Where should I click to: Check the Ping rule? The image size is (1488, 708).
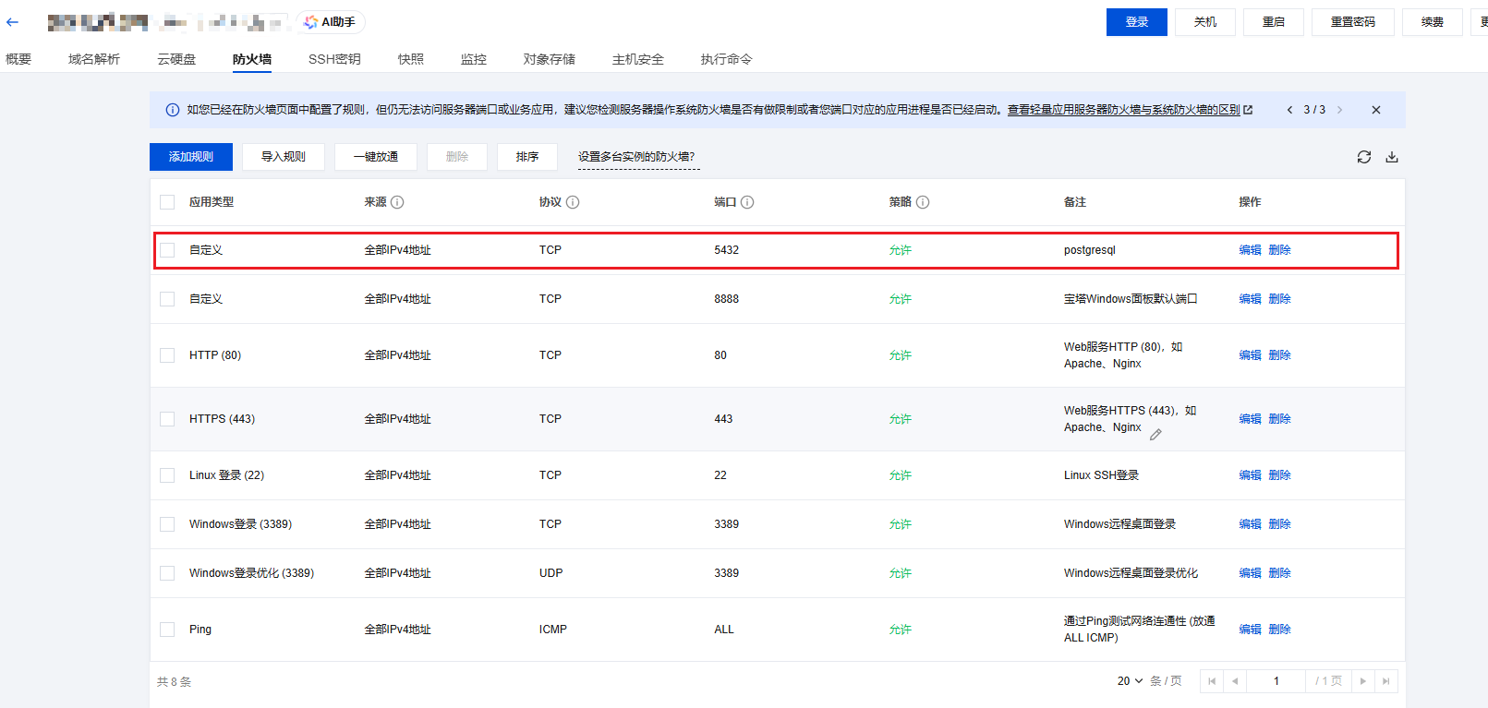(x=167, y=630)
